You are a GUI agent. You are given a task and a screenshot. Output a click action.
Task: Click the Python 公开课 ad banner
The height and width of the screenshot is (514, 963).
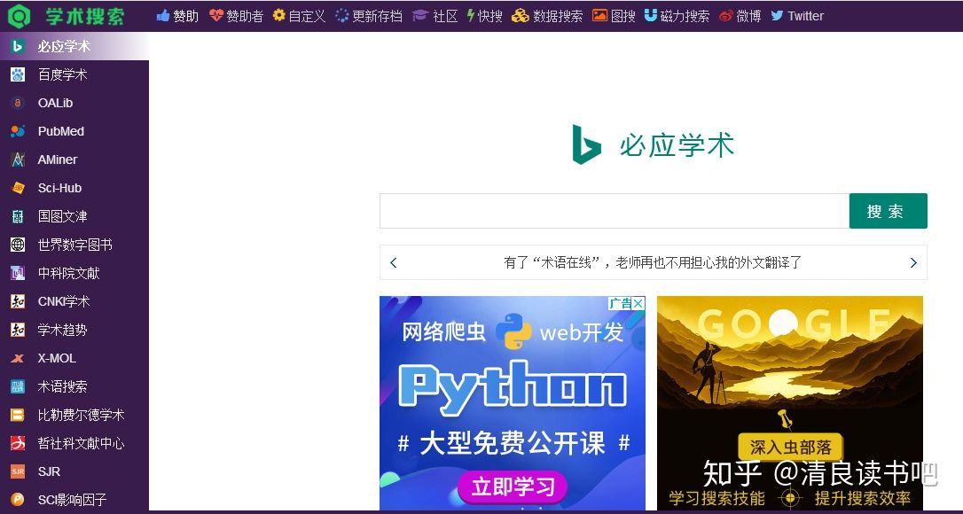[513, 403]
